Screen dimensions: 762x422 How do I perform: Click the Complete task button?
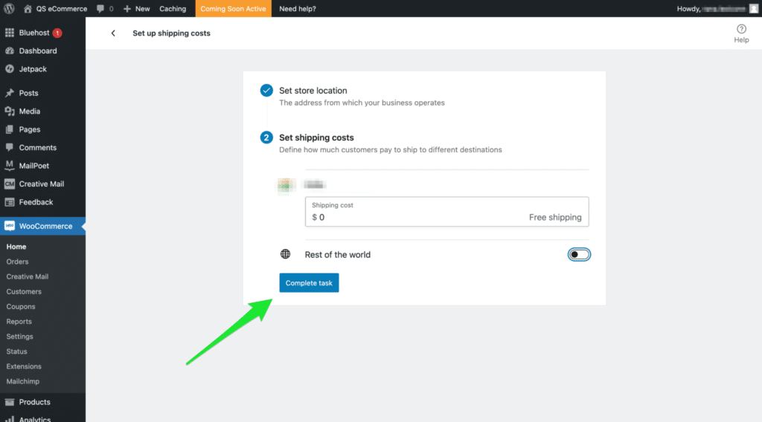pyautogui.click(x=309, y=283)
